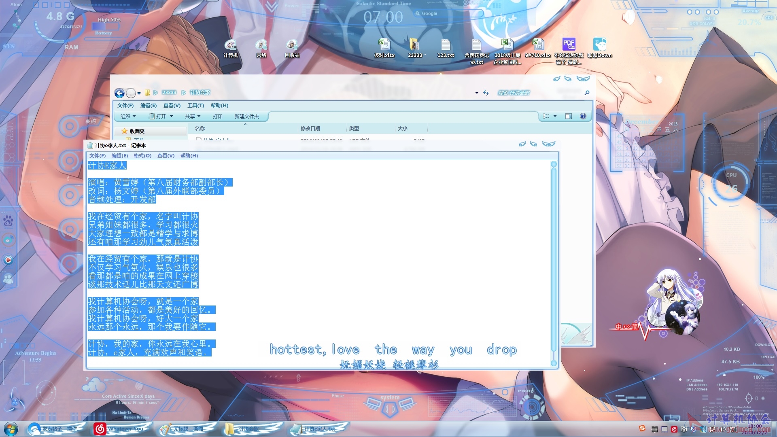The image size is (777, 437).
Task: Open the 网络 desktop icon
Action: (261, 48)
